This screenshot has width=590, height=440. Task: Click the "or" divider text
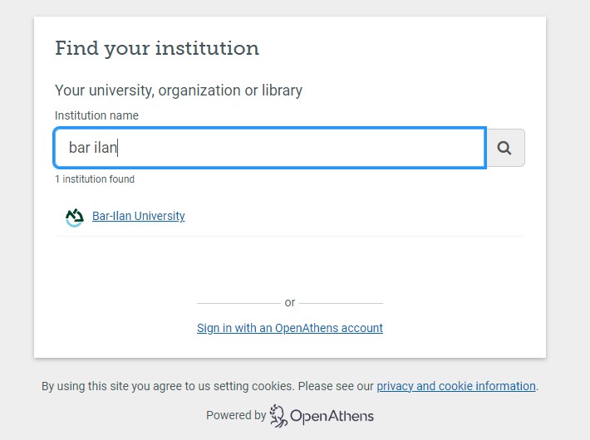point(289,303)
